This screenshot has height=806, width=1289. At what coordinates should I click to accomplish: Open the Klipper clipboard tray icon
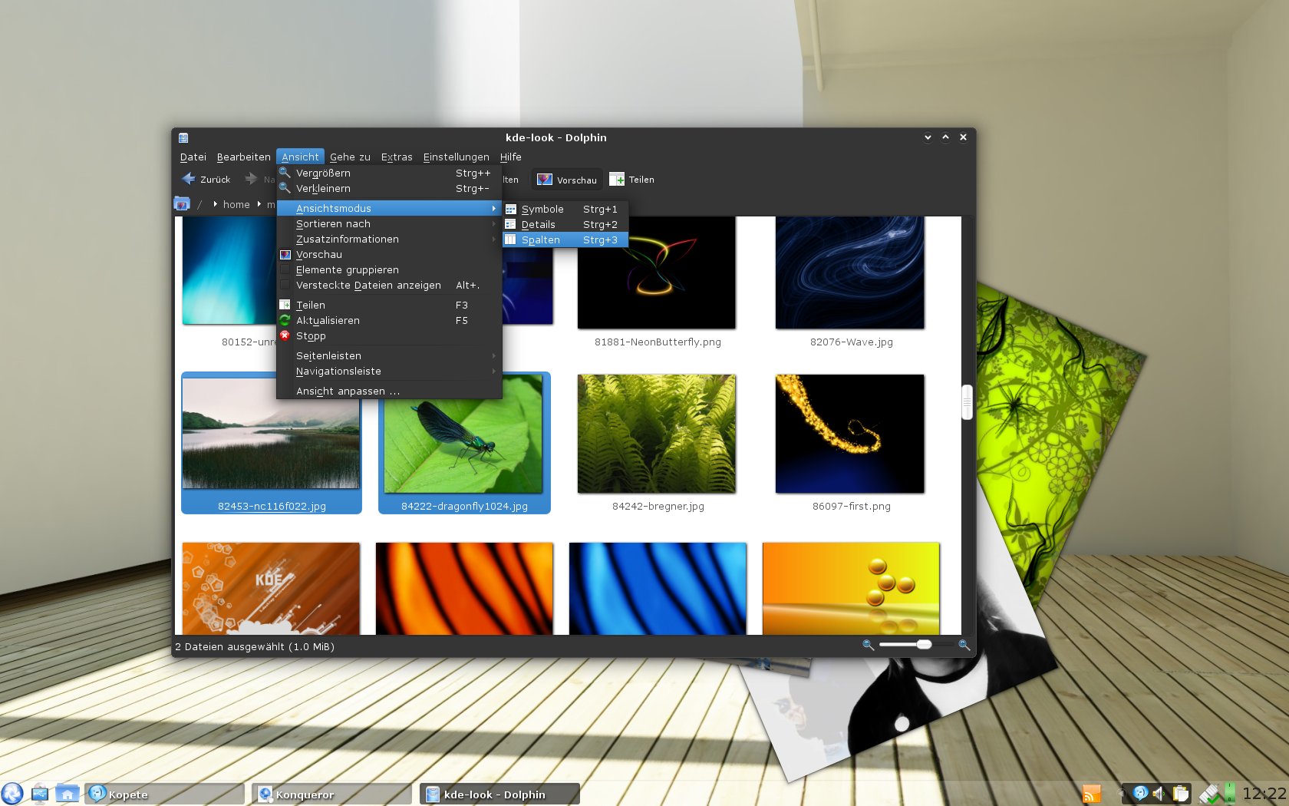click(1181, 794)
